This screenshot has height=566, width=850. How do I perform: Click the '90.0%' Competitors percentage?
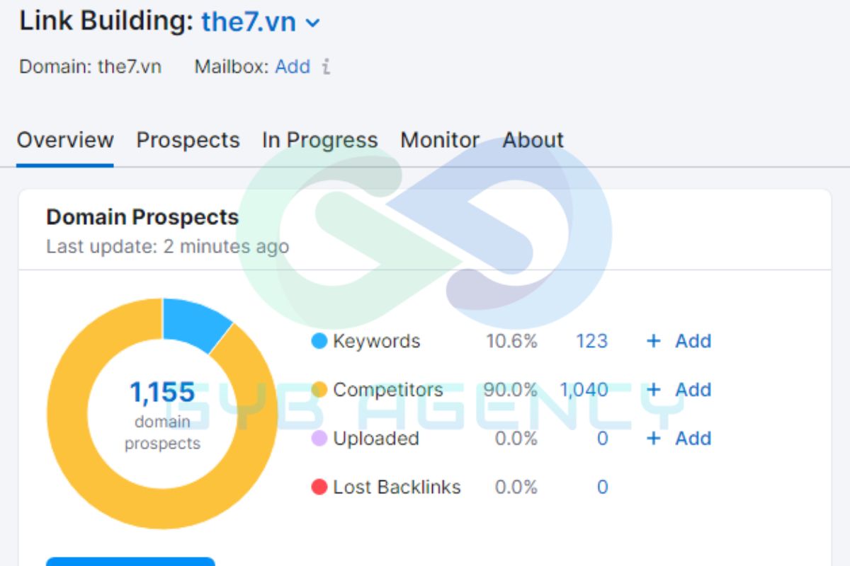510,390
